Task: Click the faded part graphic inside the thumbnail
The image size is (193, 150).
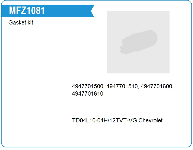Action: (138, 42)
